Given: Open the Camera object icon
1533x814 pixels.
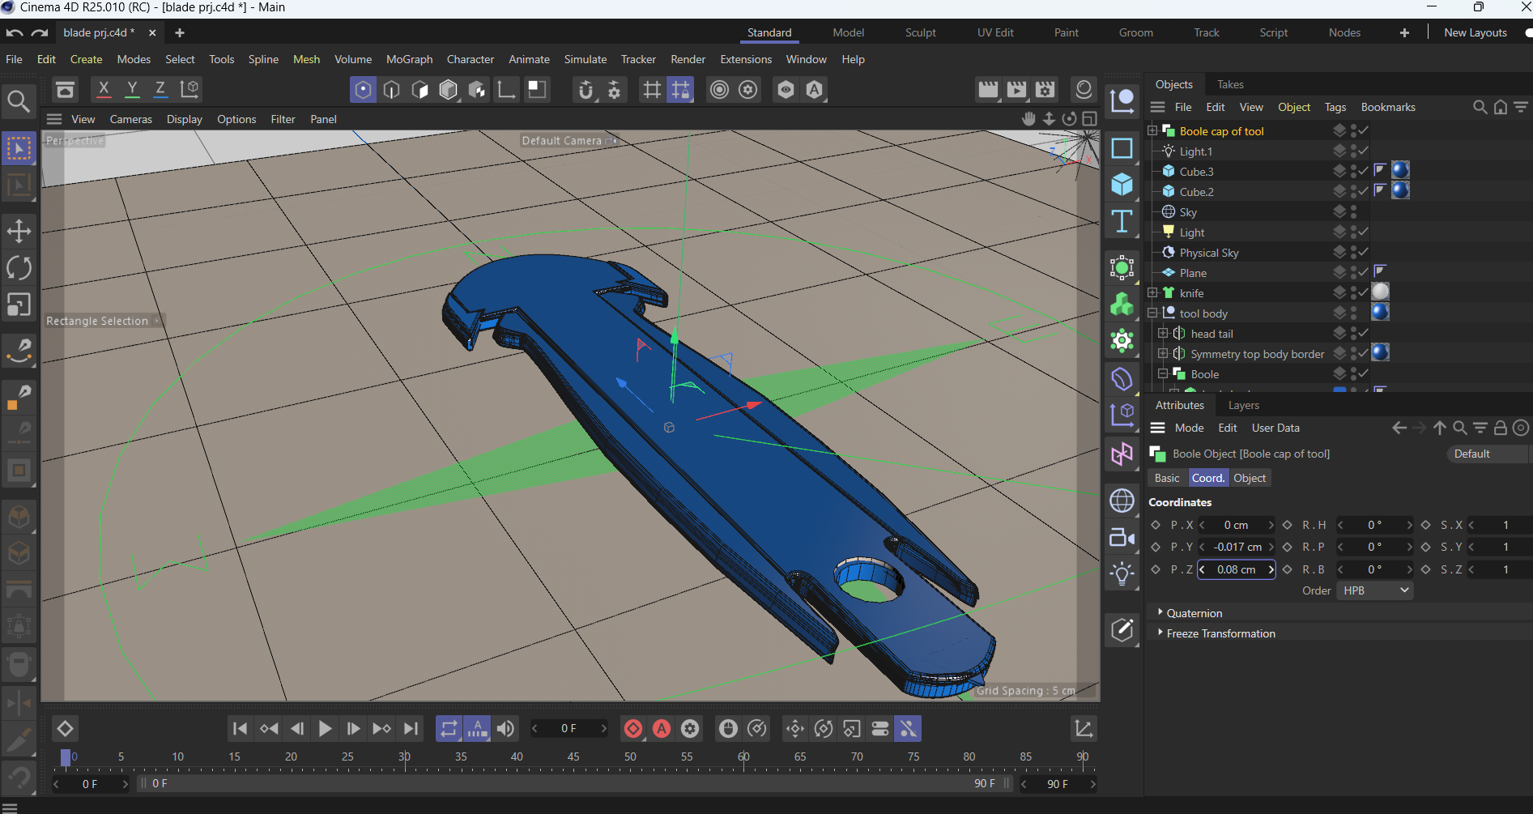Looking at the screenshot, I should point(1122,538).
